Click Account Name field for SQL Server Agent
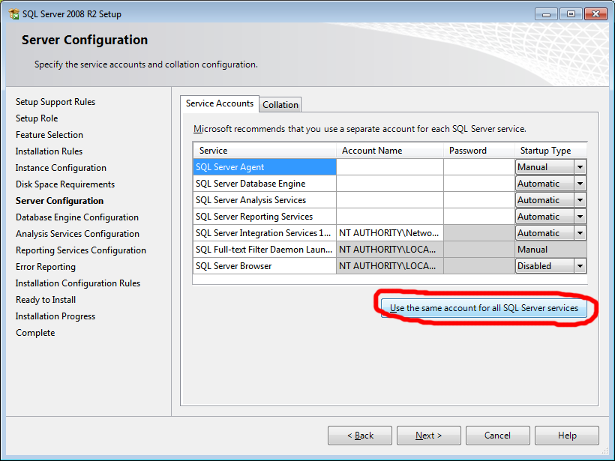615x461 pixels. coord(389,167)
